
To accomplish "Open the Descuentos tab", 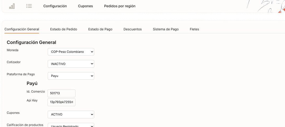I will click(x=133, y=29).
